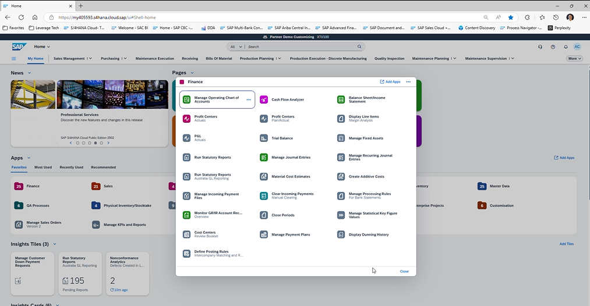
Task: Open Create Additive Costs icon
Action: [341, 176]
